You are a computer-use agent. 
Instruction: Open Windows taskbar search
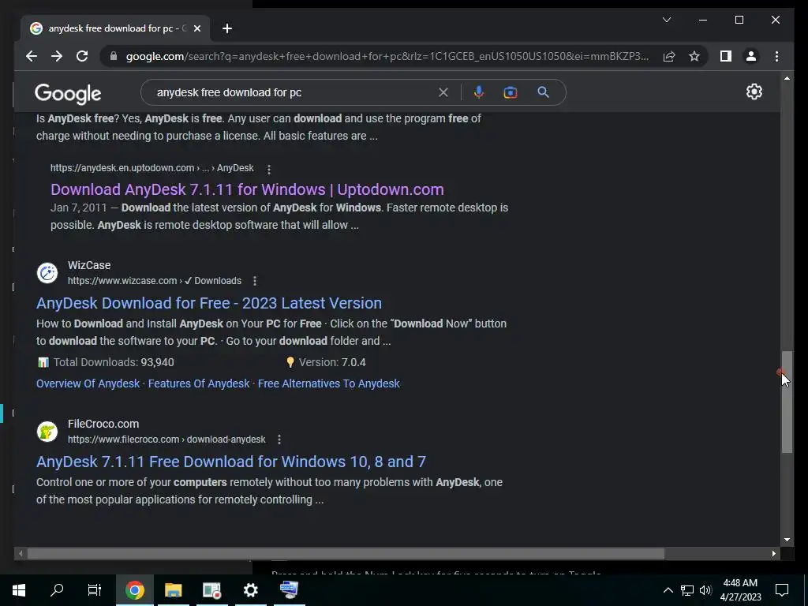pos(57,590)
